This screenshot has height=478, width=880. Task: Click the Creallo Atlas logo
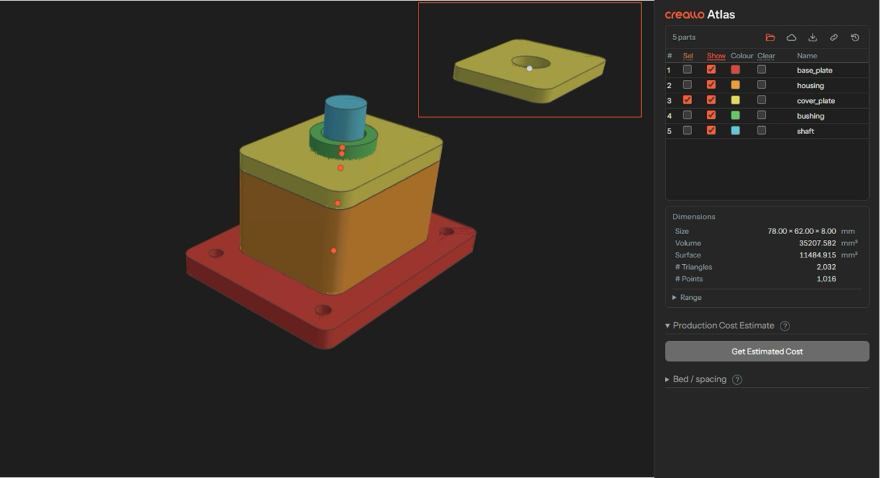pos(700,15)
